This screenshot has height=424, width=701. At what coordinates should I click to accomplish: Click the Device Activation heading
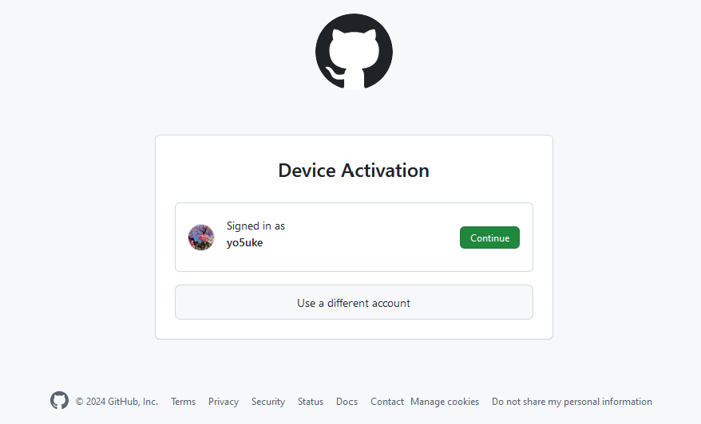pos(354,171)
